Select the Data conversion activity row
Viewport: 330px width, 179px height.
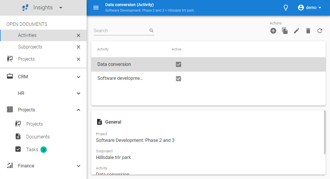pos(208,64)
